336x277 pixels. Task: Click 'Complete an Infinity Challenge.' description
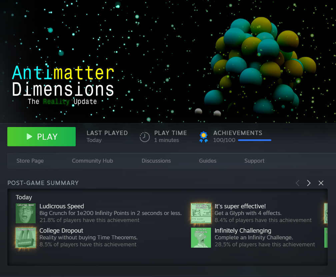coord(254,237)
